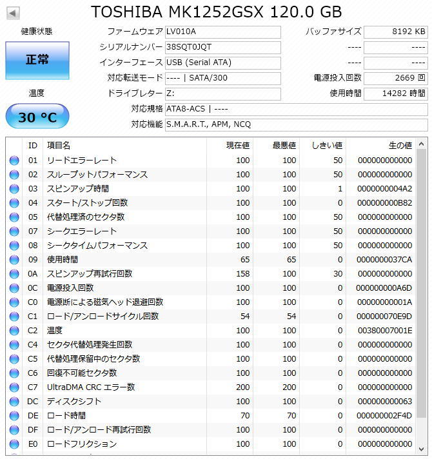
Task: Click the status orb for UltraDMA CRC row C7
Action: (14, 387)
